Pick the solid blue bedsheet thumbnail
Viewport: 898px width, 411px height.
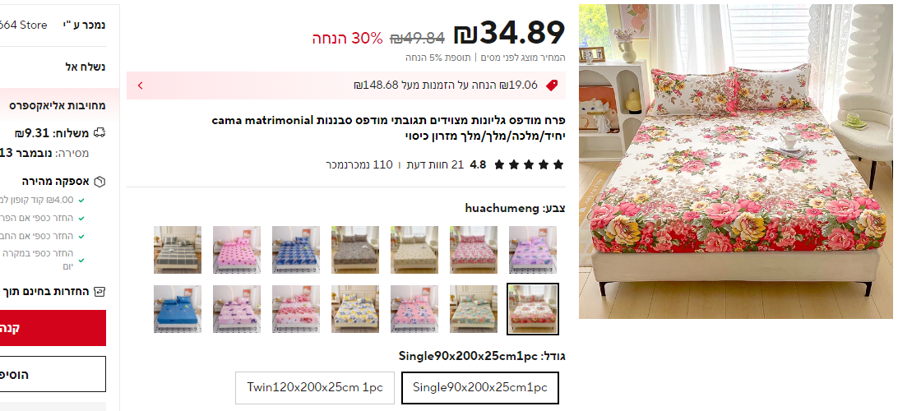178,309
